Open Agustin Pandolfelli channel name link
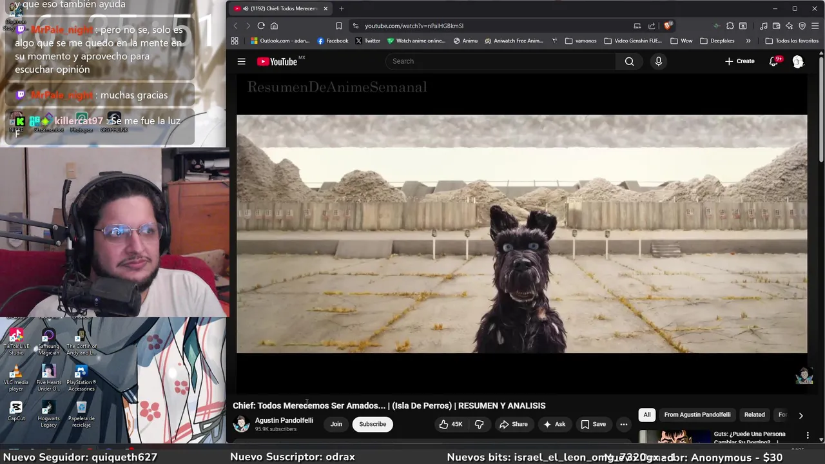Viewport: 825px width, 464px height. [284, 420]
